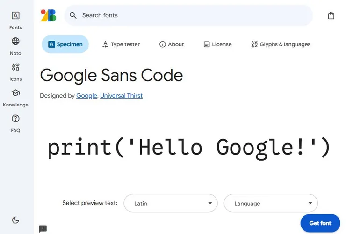
Task: Click the Google Fonts logo
Action: (49, 15)
